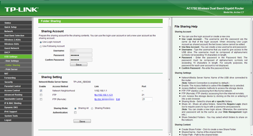Uncheck Network Neighborhood enable box
This screenshot has width=253, height=136.
coord(41,91)
